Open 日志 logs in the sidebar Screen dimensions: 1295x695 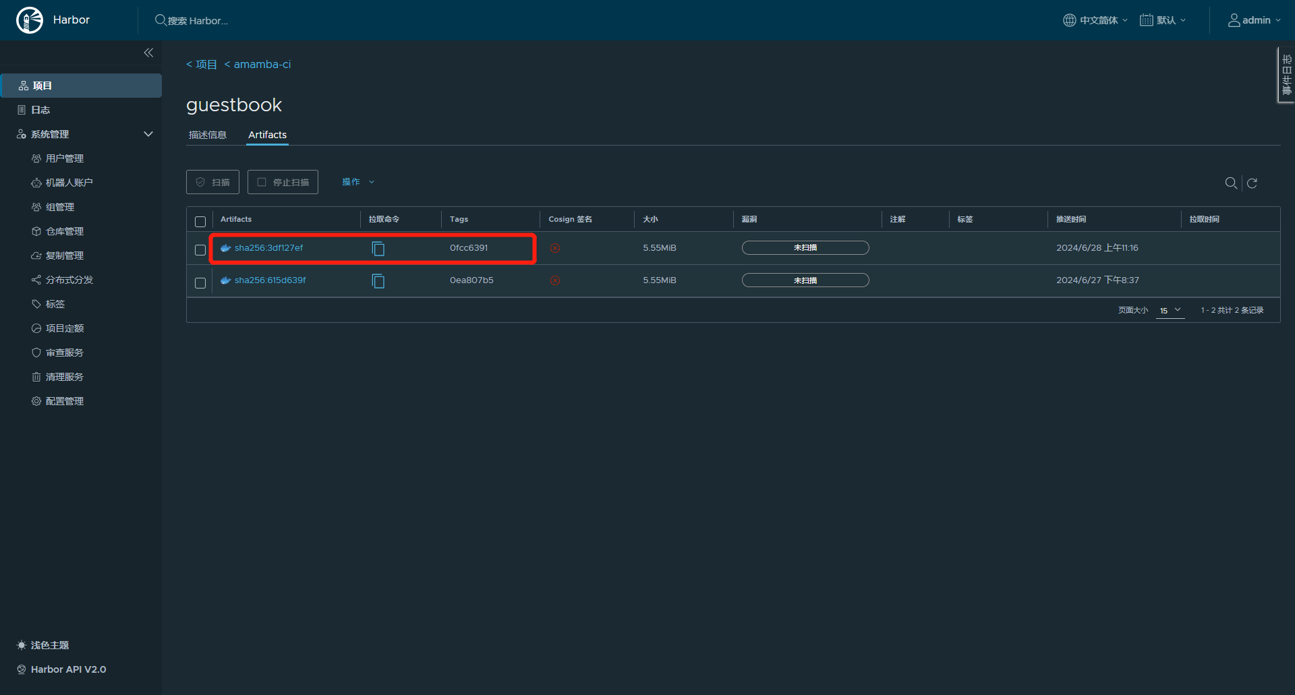pyautogui.click(x=40, y=110)
